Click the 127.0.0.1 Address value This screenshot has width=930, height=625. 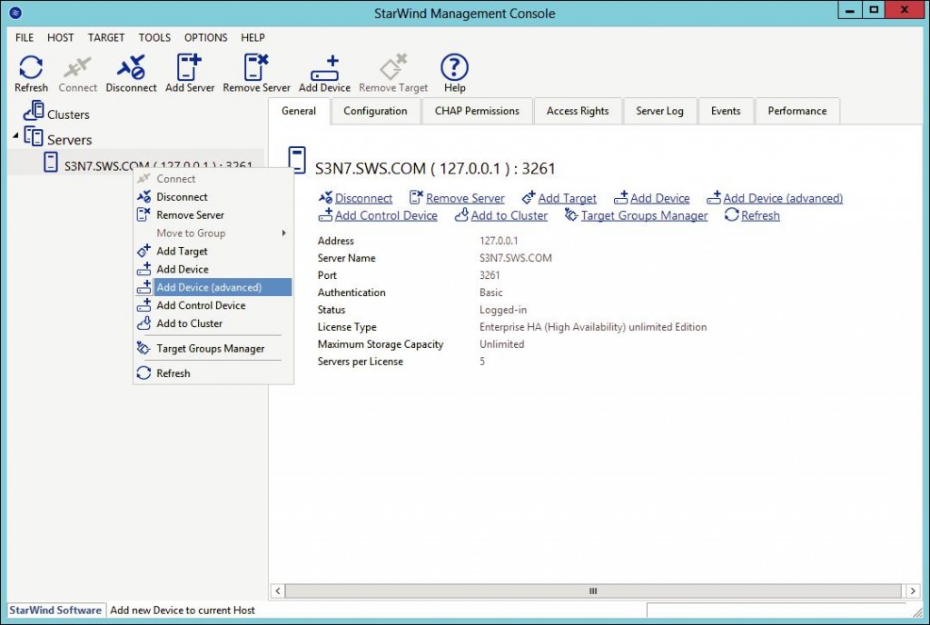click(x=499, y=241)
